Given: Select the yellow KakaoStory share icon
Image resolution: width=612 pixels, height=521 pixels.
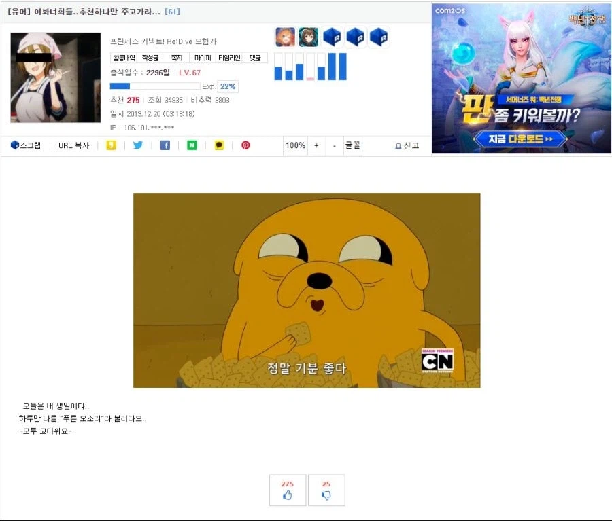Looking at the screenshot, I should point(111,145).
